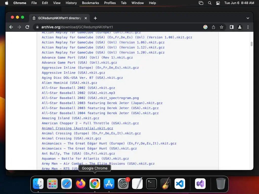Reload the archive.org page
The height and width of the screenshot is (194, 259).
[x=27, y=27]
